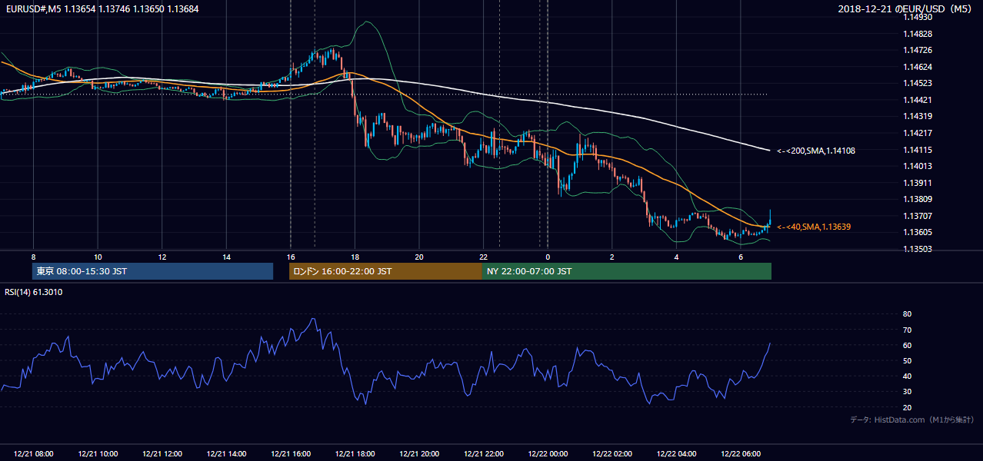The image size is (983, 461).
Task: Click price axis value 1.13911
Action: (x=918, y=183)
